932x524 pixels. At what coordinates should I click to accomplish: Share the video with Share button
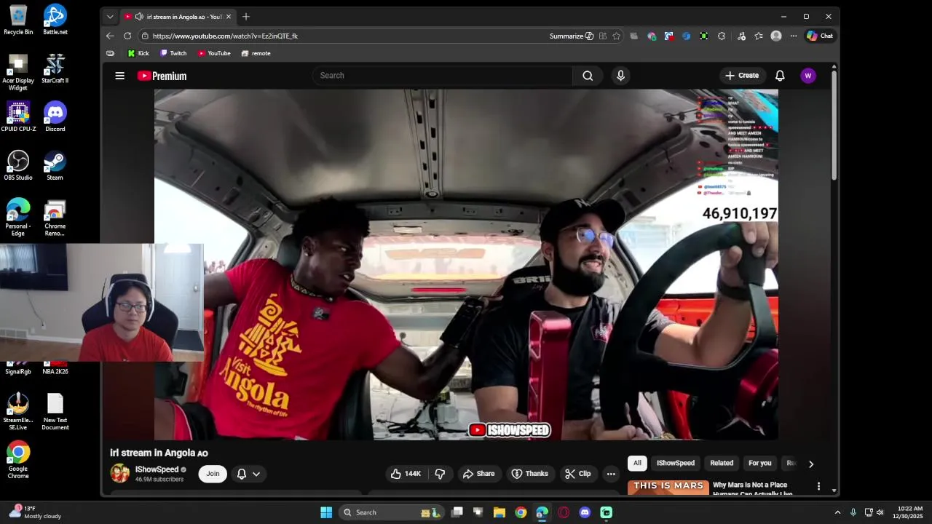pos(478,474)
